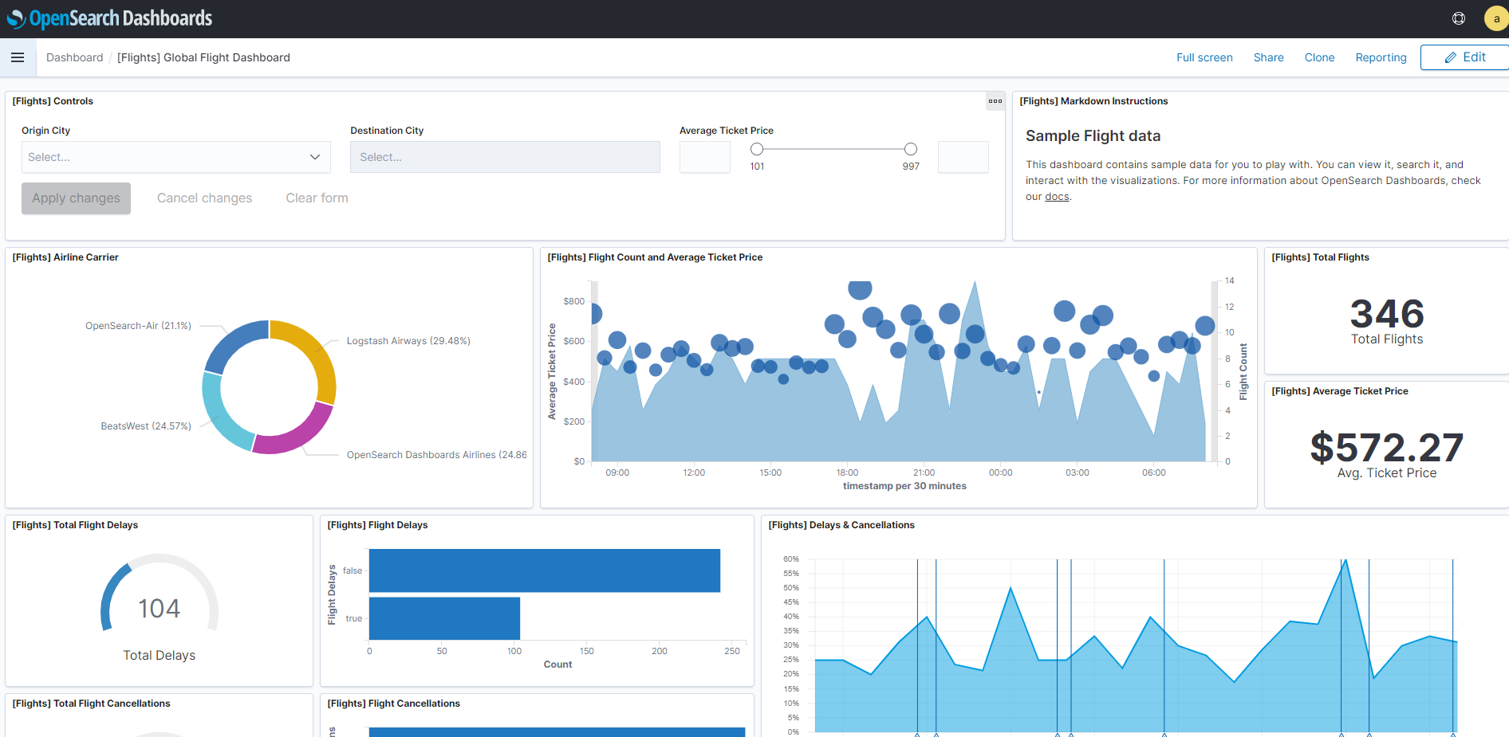Click the 'true' flight delays bar

click(444, 618)
